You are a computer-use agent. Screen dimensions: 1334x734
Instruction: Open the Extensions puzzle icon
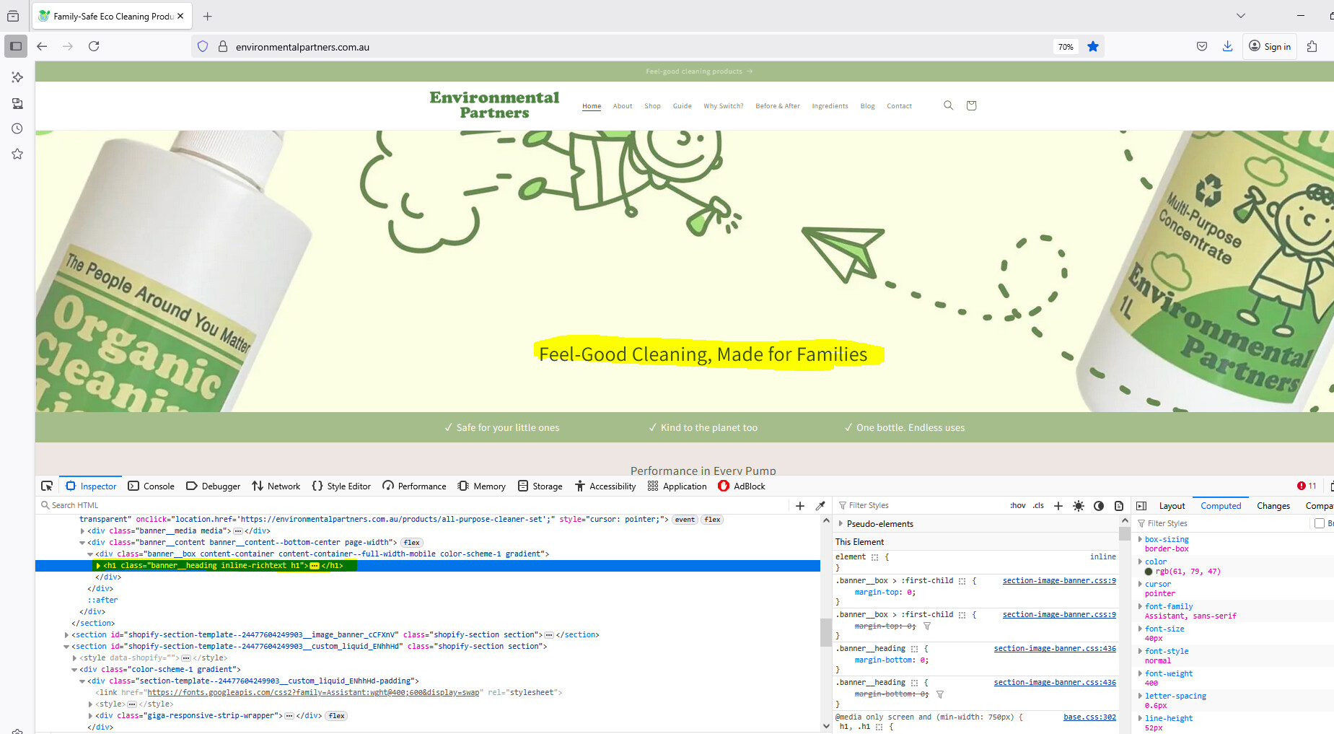(x=1312, y=46)
